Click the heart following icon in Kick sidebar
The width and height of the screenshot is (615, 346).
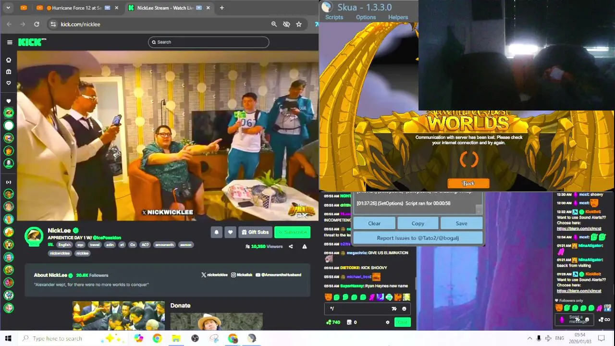click(8, 83)
